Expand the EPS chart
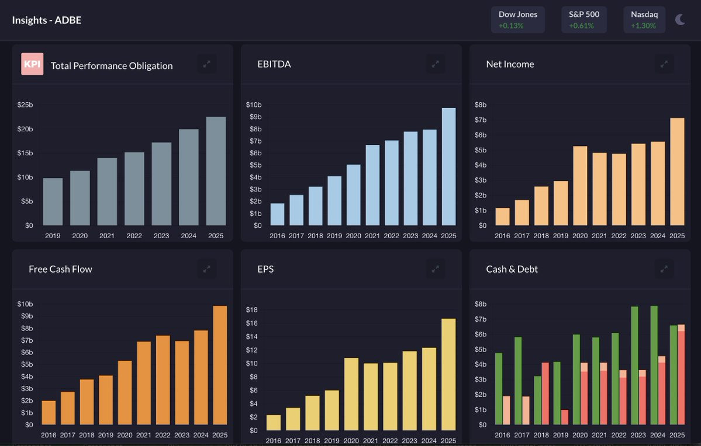 [x=436, y=269]
